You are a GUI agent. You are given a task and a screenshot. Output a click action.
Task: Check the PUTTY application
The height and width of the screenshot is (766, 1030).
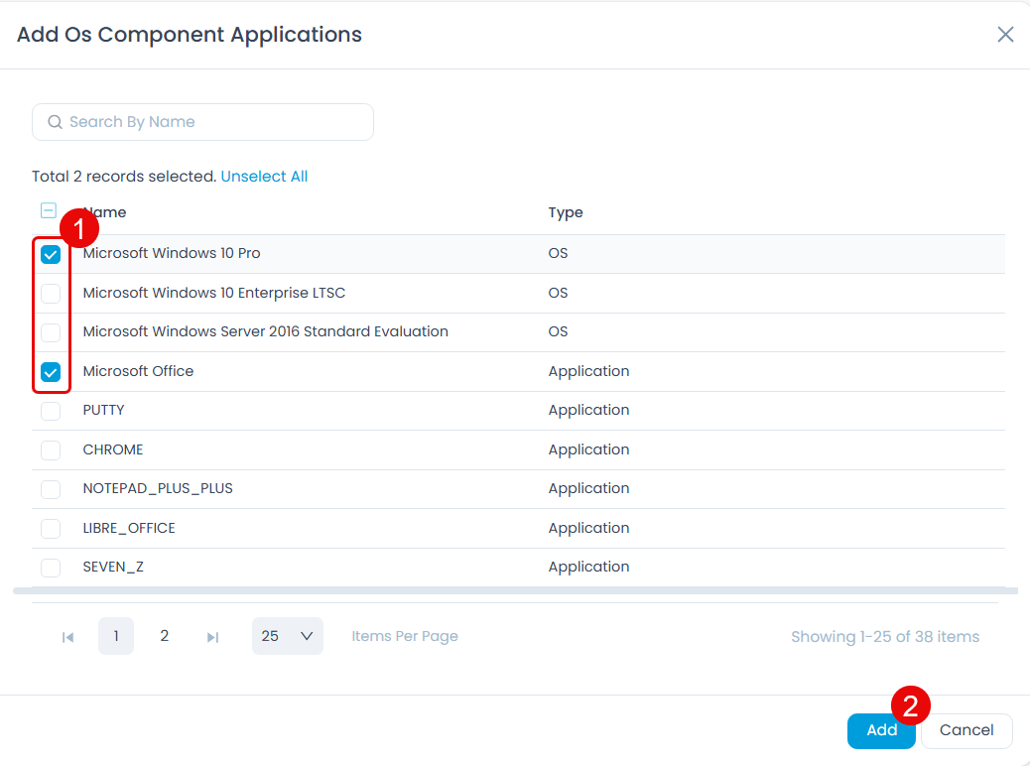click(x=50, y=411)
